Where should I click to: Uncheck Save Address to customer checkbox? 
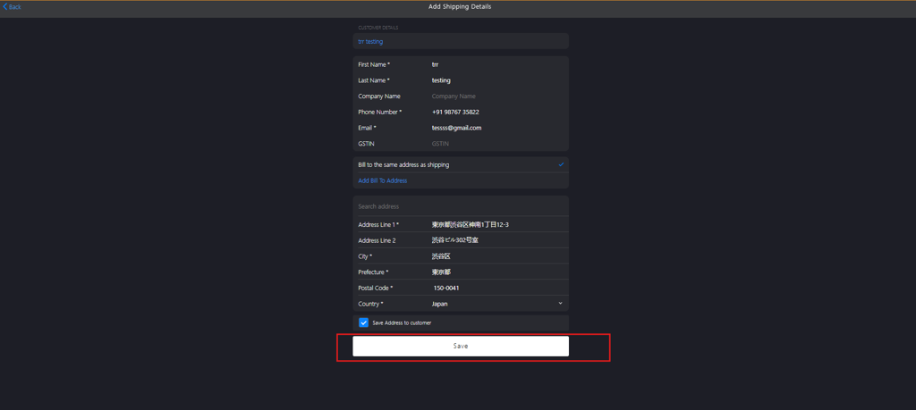(364, 322)
